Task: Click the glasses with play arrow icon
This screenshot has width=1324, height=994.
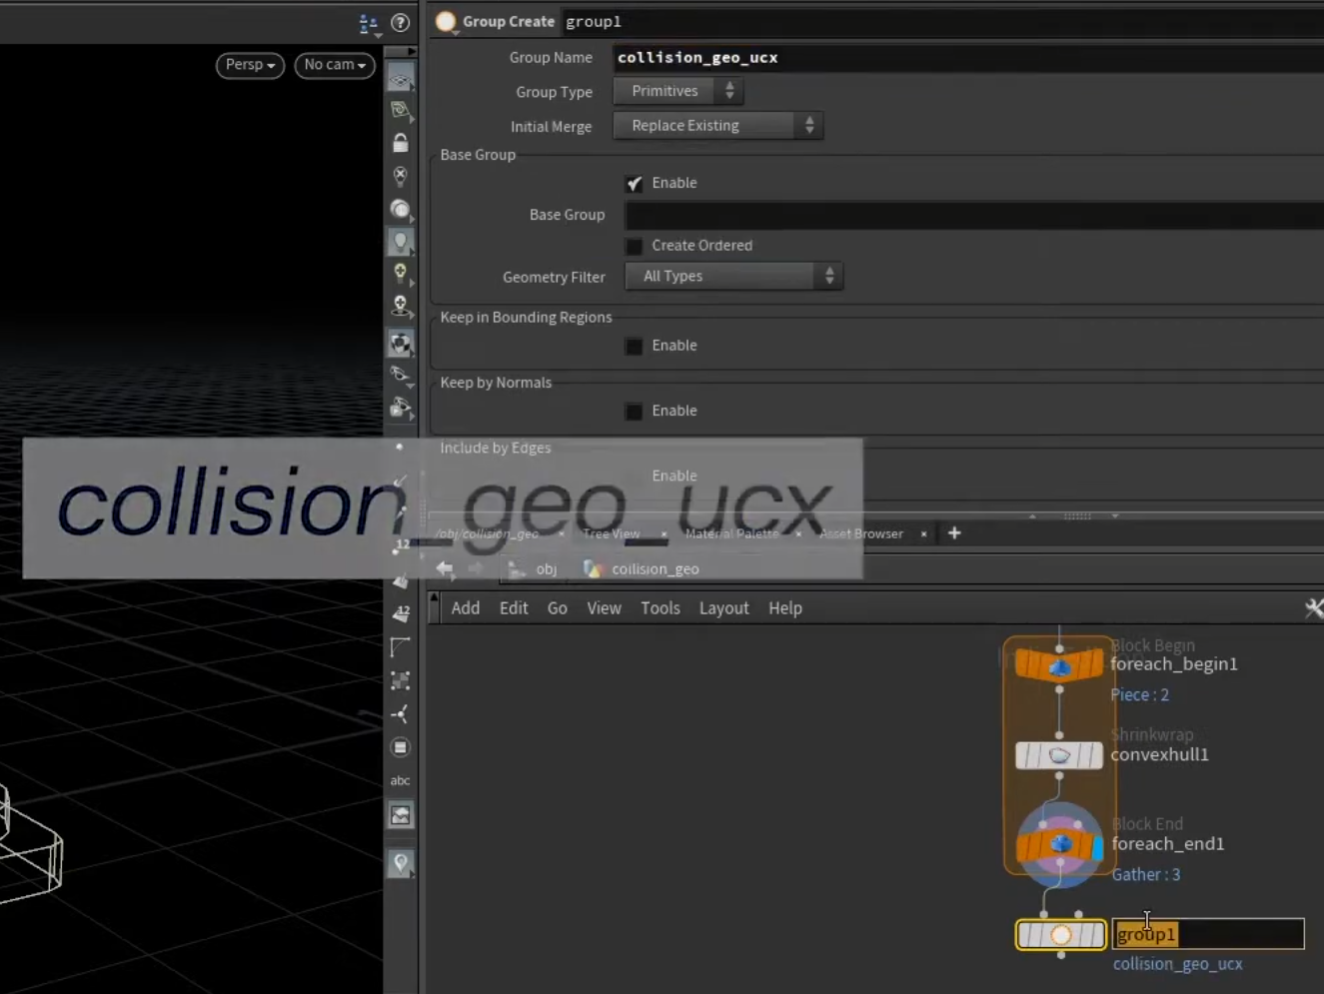Action: point(400,408)
